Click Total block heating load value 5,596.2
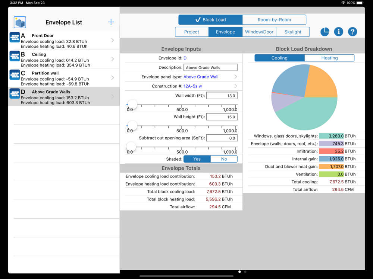 coord(213,199)
